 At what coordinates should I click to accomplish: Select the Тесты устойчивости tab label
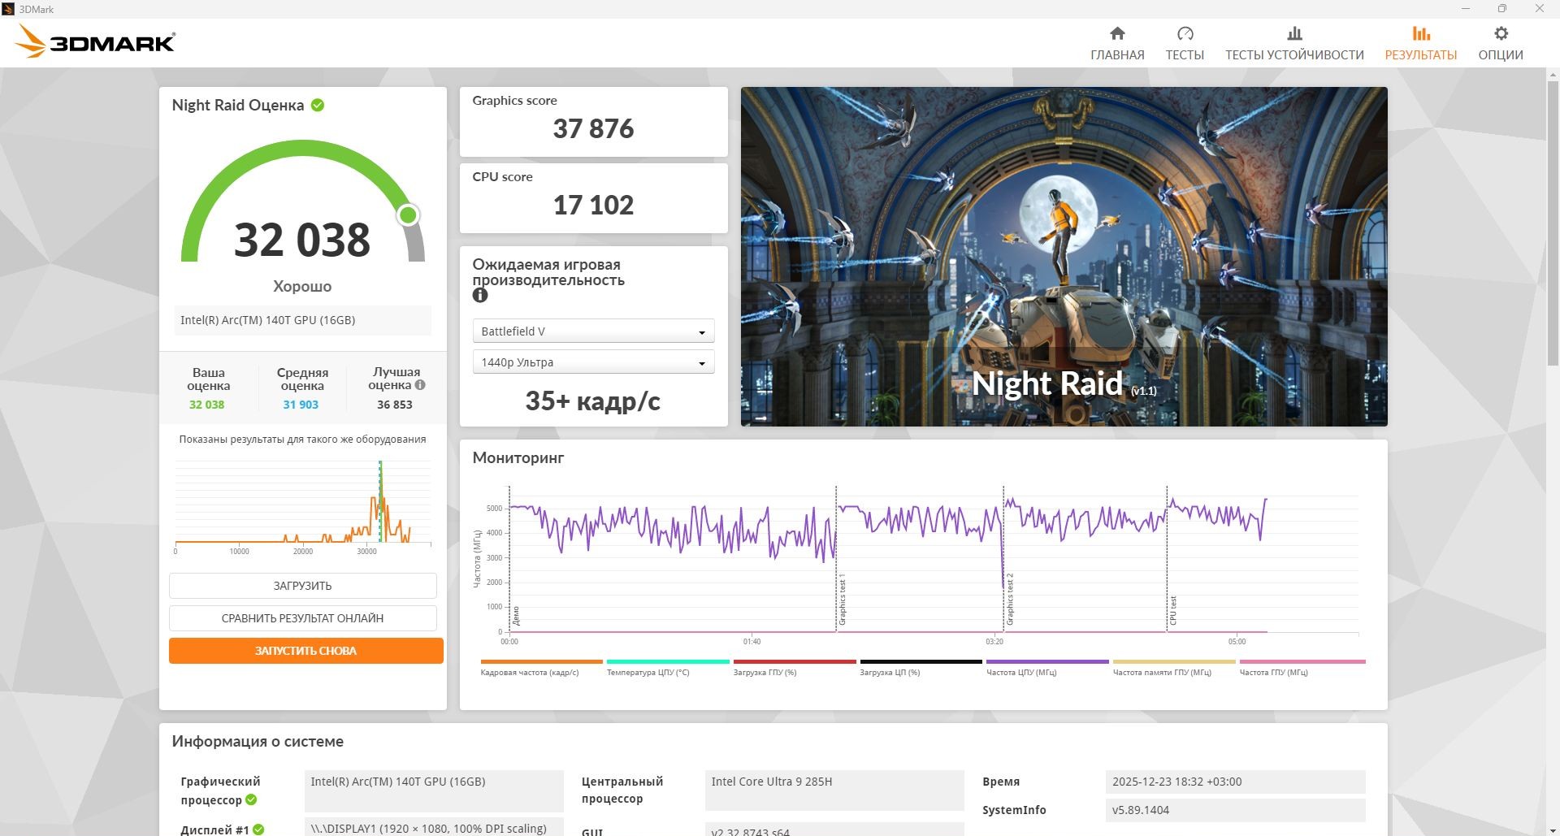click(x=1294, y=55)
